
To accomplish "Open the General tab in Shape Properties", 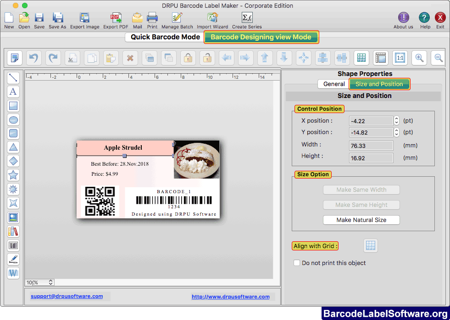I will point(334,84).
